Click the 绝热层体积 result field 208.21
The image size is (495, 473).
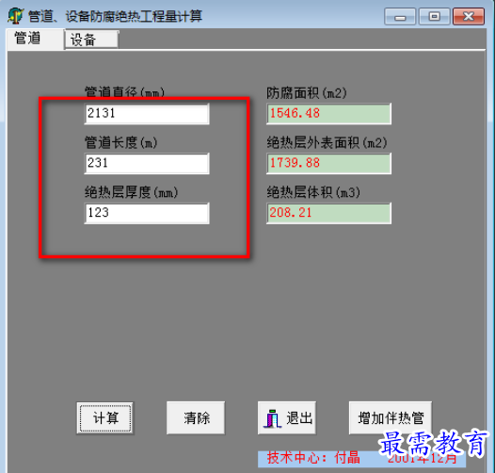click(x=328, y=213)
